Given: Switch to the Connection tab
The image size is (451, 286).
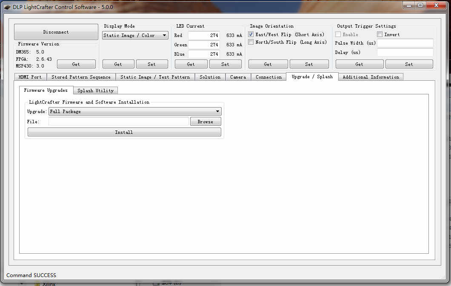Looking at the screenshot, I should click(x=269, y=77).
